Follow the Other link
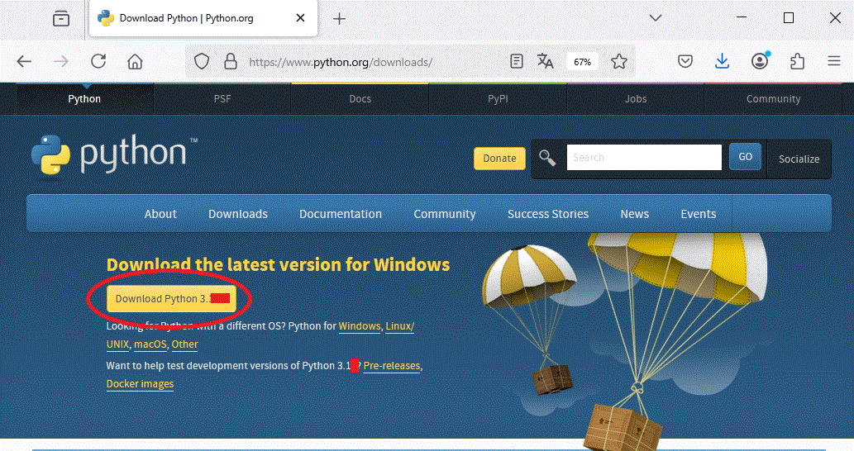854x451 pixels. [184, 344]
